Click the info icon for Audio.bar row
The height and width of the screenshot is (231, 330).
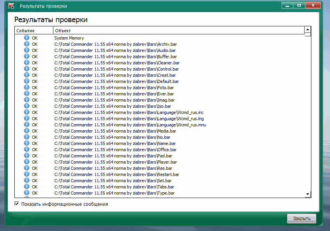pyautogui.click(x=27, y=50)
